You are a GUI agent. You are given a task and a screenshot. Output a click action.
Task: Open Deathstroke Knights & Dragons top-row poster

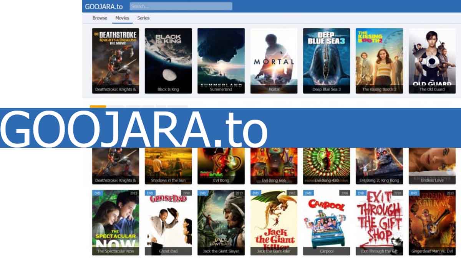(116, 61)
